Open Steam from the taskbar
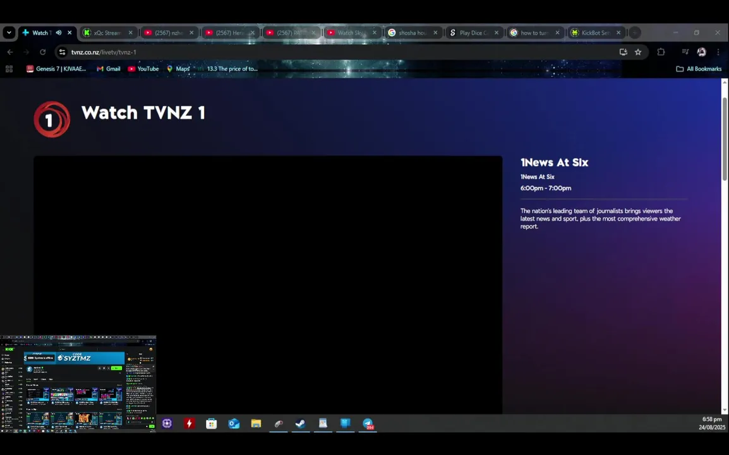The width and height of the screenshot is (729, 455). tap(300, 423)
